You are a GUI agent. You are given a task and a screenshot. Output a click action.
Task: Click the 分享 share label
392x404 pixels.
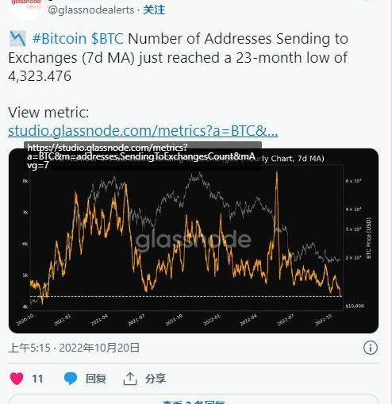(x=156, y=379)
